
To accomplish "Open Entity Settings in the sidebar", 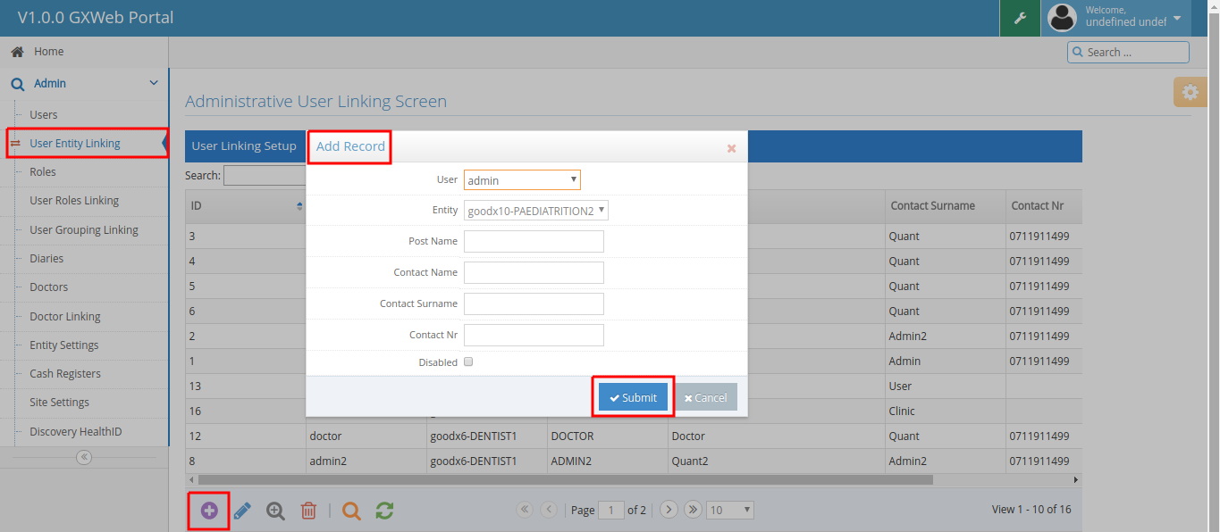I will (64, 345).
